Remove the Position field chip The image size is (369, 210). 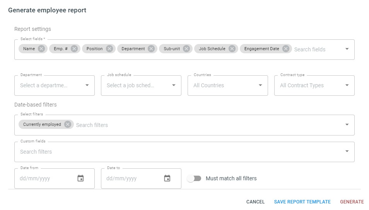click(109, 49)
